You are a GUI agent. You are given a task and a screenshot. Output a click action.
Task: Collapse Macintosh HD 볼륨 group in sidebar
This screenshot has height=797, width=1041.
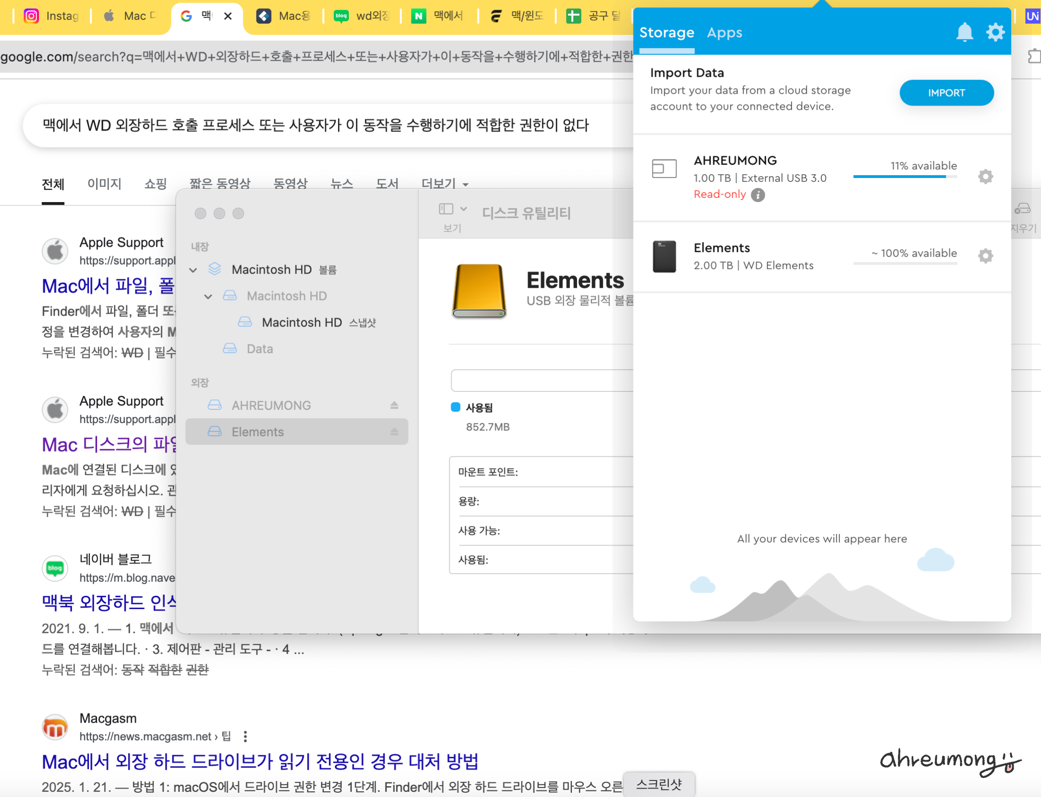193,270
